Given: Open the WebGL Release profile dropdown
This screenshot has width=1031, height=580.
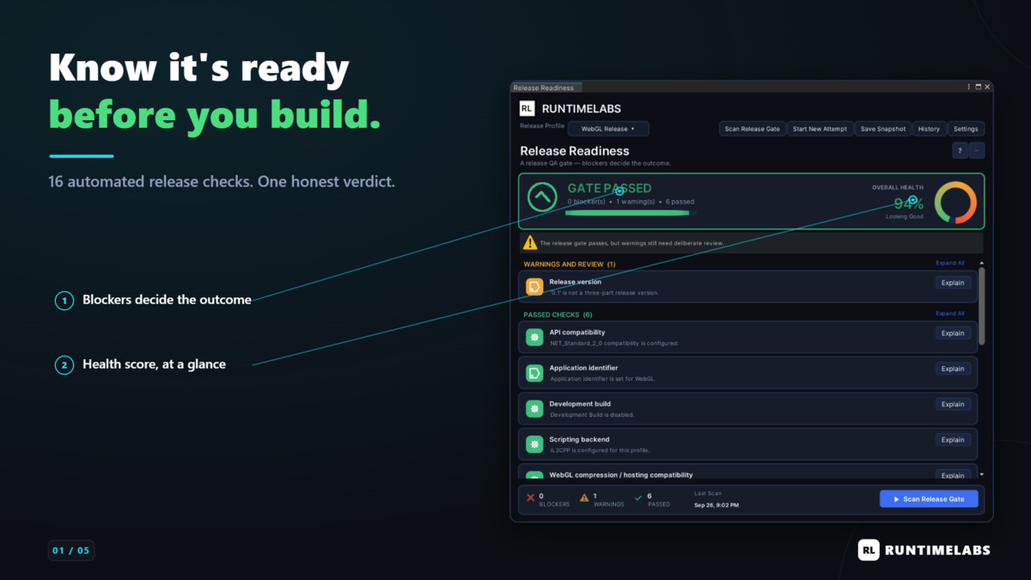Looking at the screenshot, I should coord(608,129).
